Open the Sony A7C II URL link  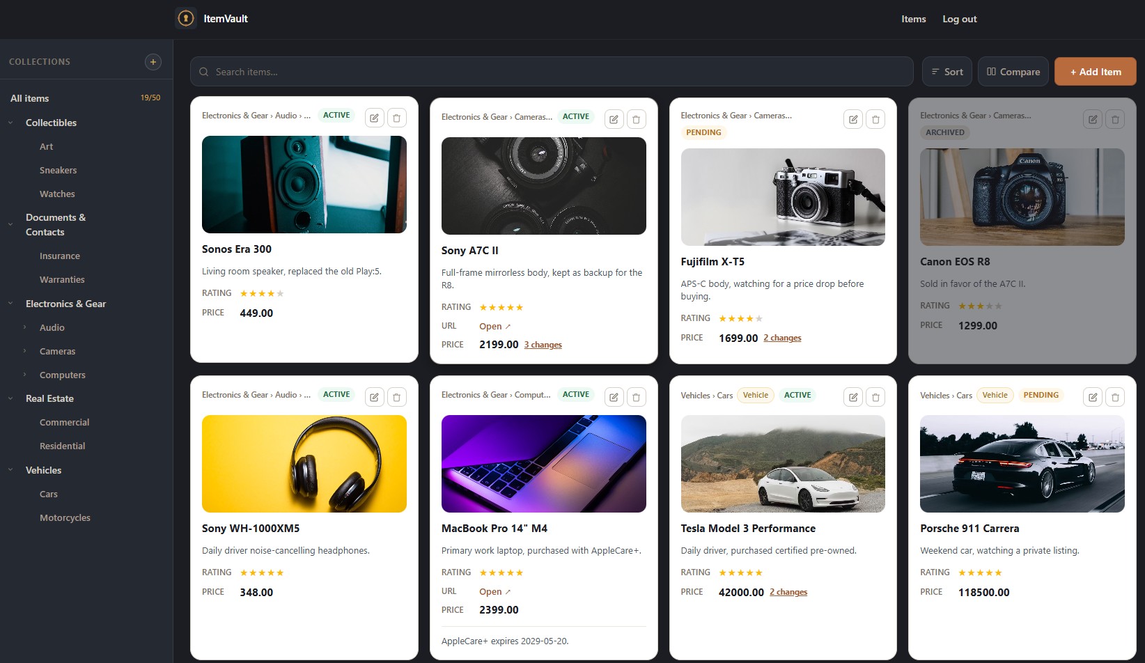pos(494,326)
